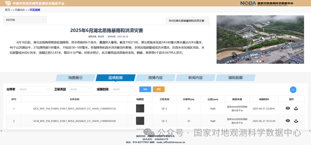311x145 pixels.
Task: Switch to the 地图展示 tab
Action: pos(76,78)
